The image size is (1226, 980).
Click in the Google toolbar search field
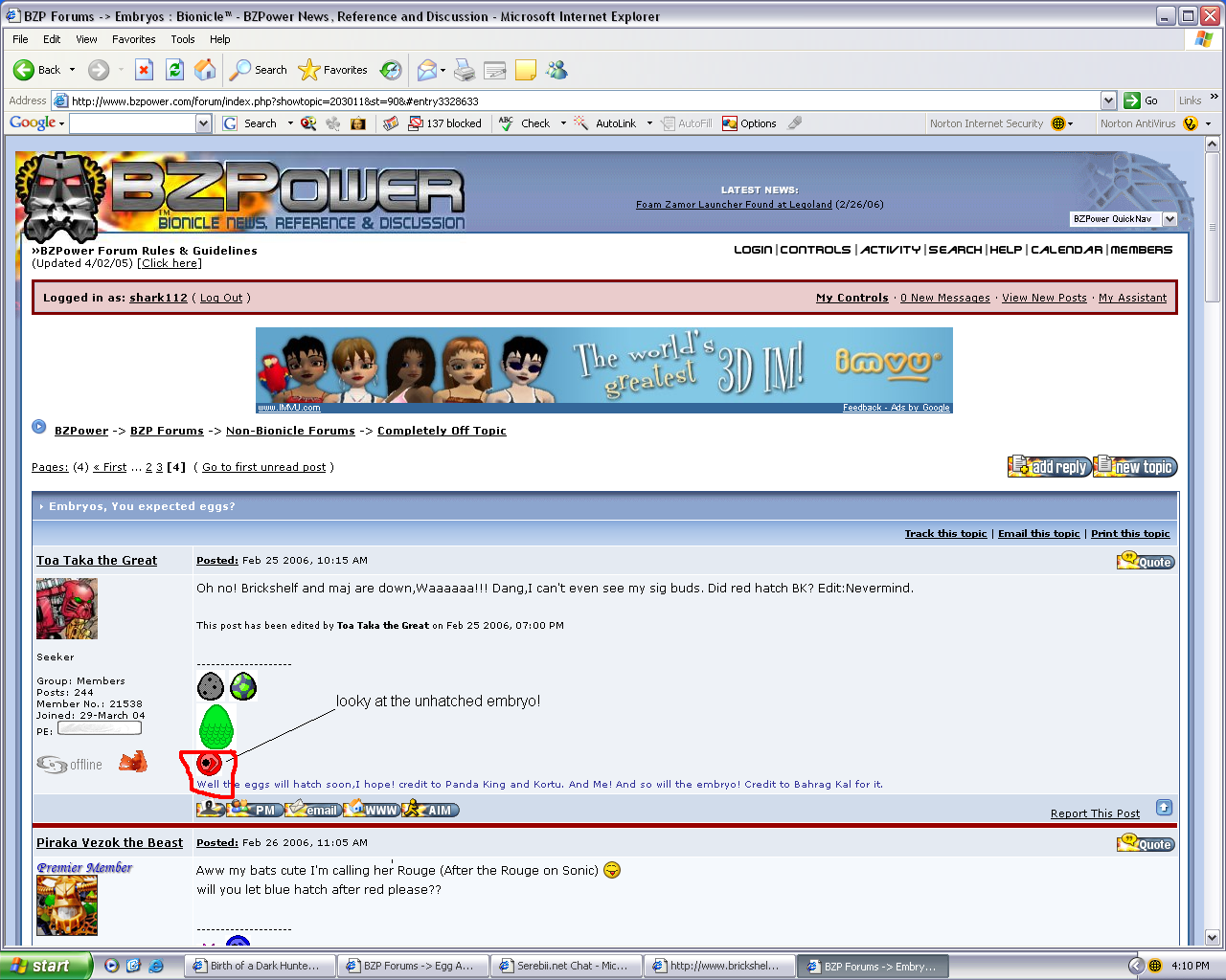[132, 123]
